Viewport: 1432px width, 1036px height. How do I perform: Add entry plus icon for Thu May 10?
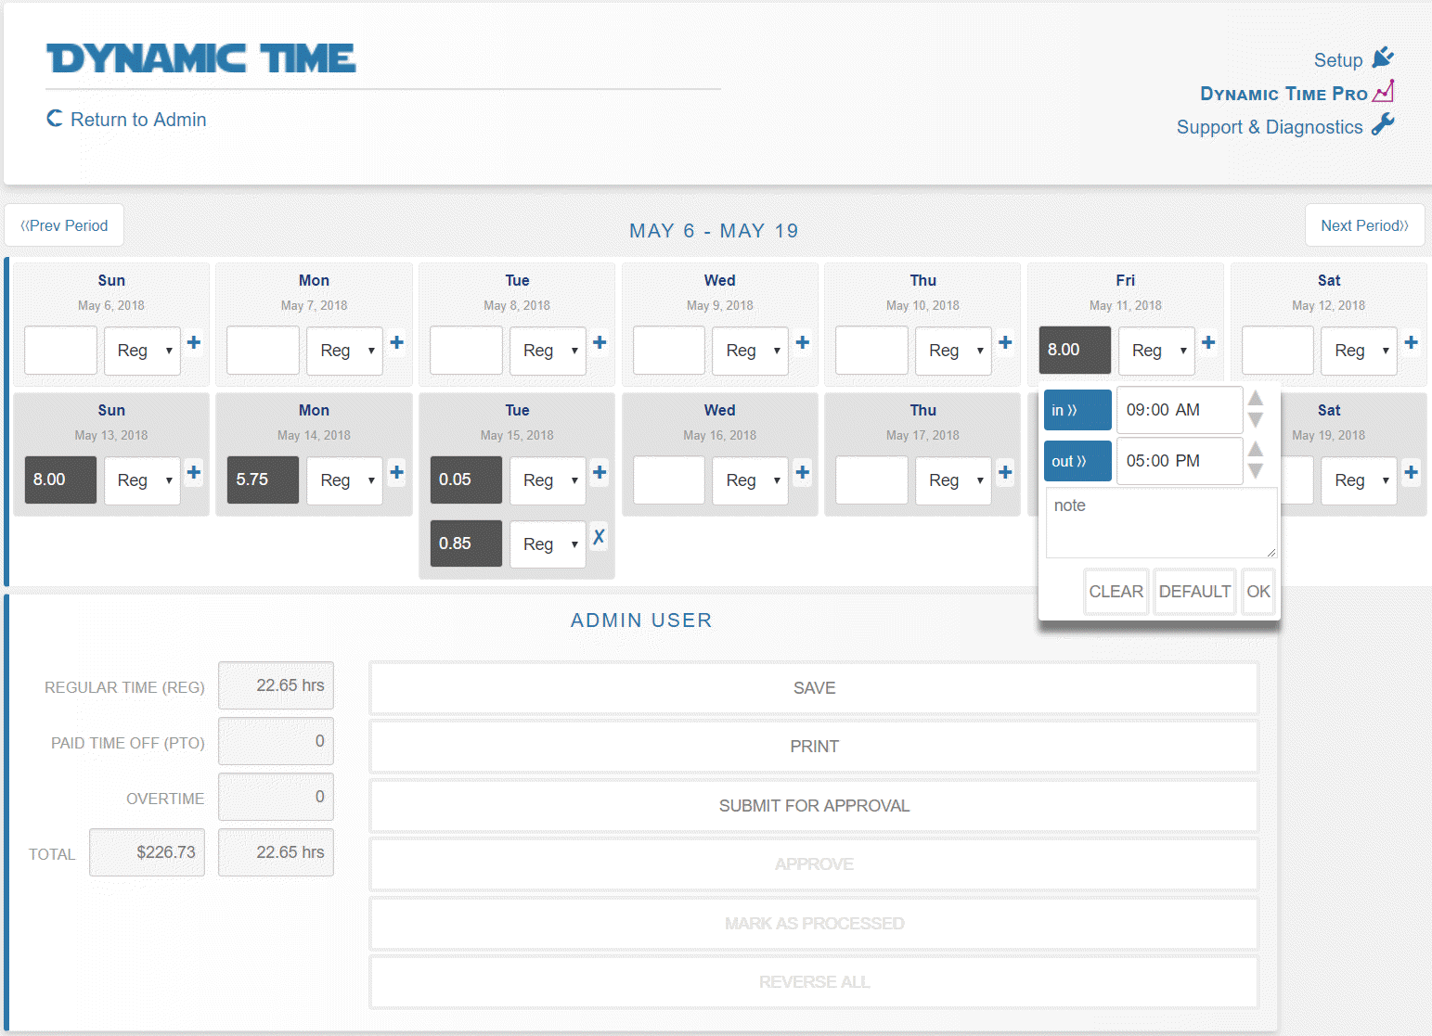coord(1005,342)
